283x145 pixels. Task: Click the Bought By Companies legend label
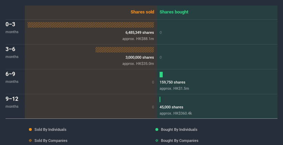(180, 141)
